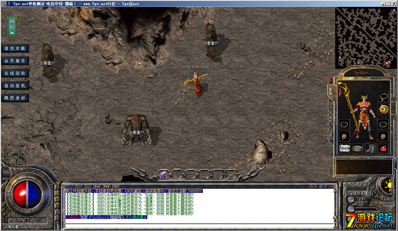The height and width of the screenshot is (231, 398).
Task: Click the sixth chat toolbar grid icon
Action: click(116, 186)
